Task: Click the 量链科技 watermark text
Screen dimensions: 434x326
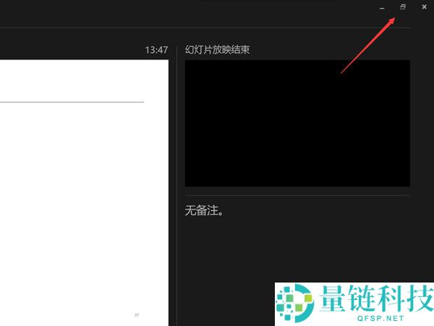Action: pyautogui.click(x=373, y=298)
